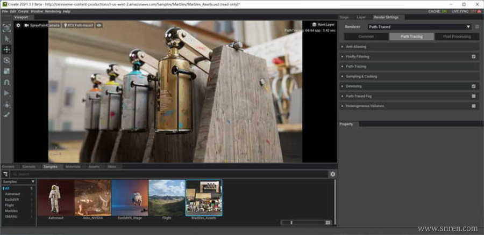This screenshot has width=484, height=235.
Task: Click the filter icon beside the search bar
Action: coord(5,174)
